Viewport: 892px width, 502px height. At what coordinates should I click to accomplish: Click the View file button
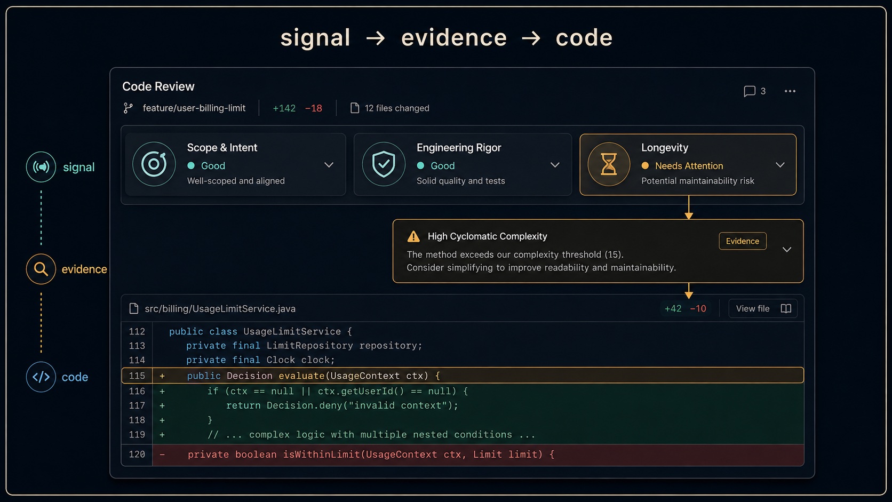[x=763, y=308]
